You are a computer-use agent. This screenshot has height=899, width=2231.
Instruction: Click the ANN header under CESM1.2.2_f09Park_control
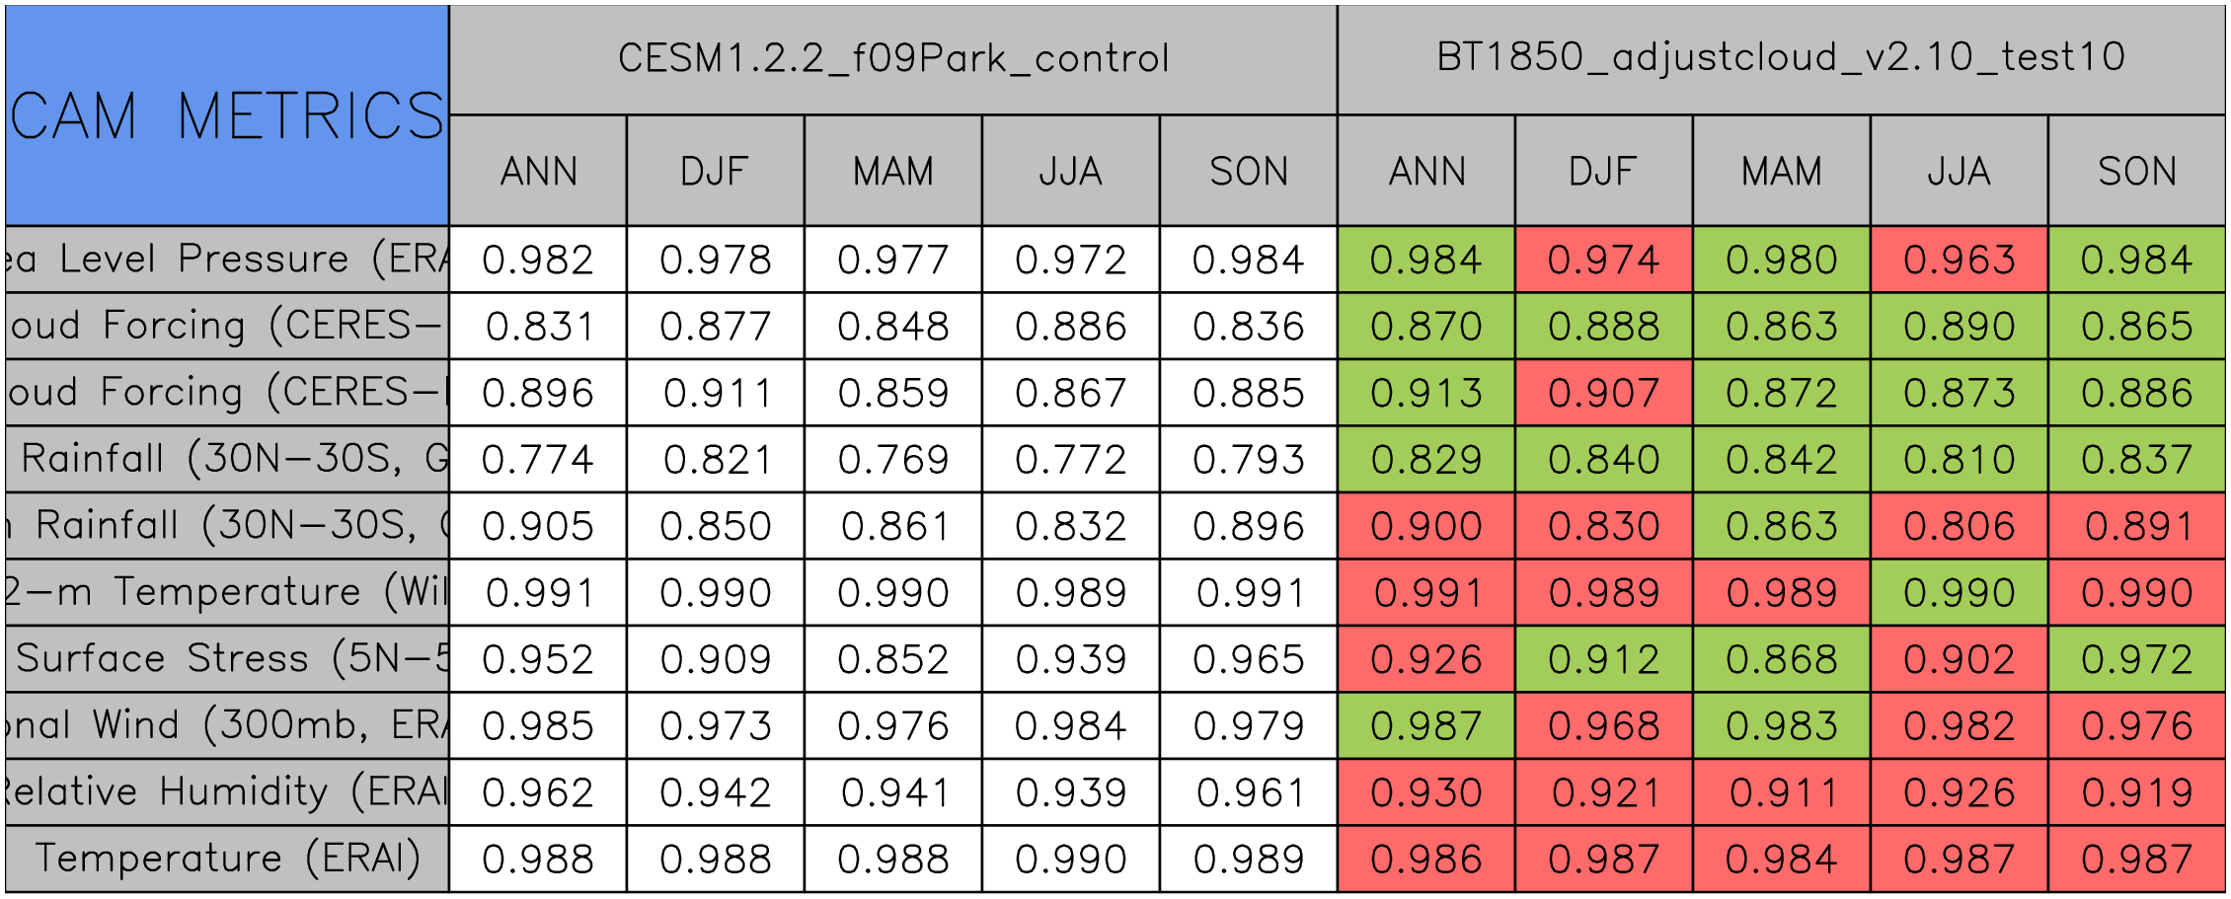click(x=538, y=172)
